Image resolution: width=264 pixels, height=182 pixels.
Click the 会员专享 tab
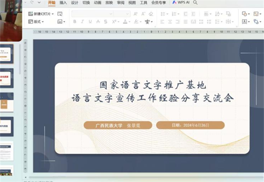[158, 3]
